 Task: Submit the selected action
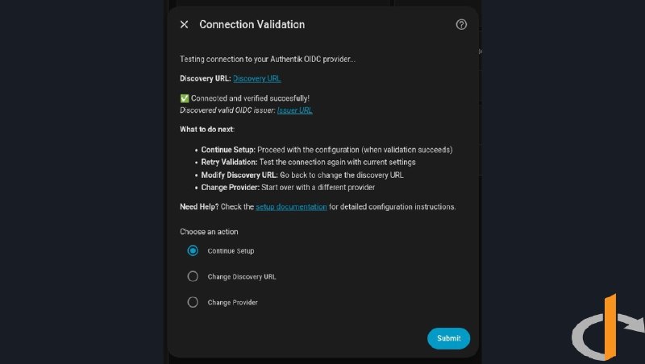(448, 338)
